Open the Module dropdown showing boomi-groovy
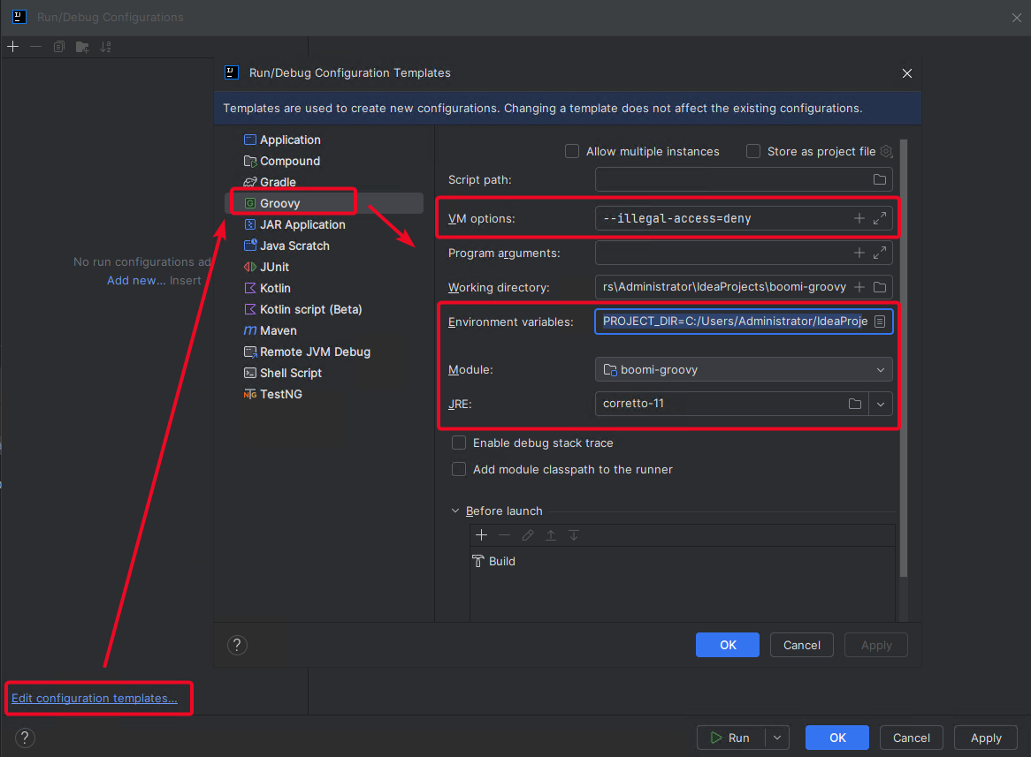The width and height of the screenshot is (1031, 757). 880,369
